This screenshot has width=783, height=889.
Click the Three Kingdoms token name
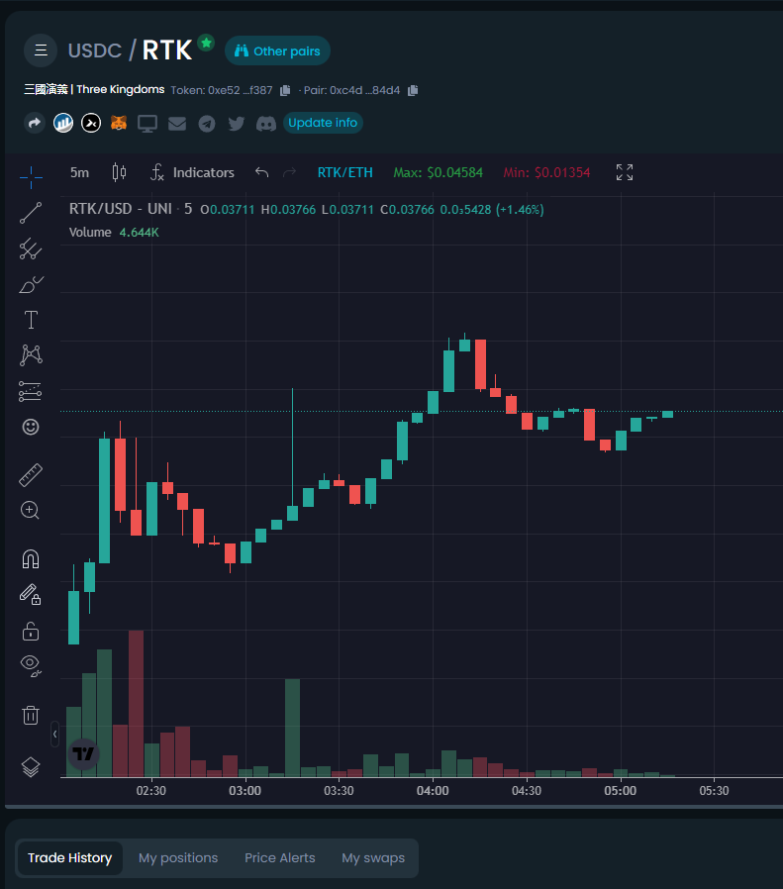click(x=94, y=89)
